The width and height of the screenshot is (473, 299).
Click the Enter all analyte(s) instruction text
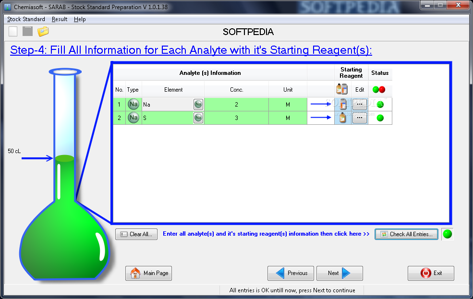[266, 234]
